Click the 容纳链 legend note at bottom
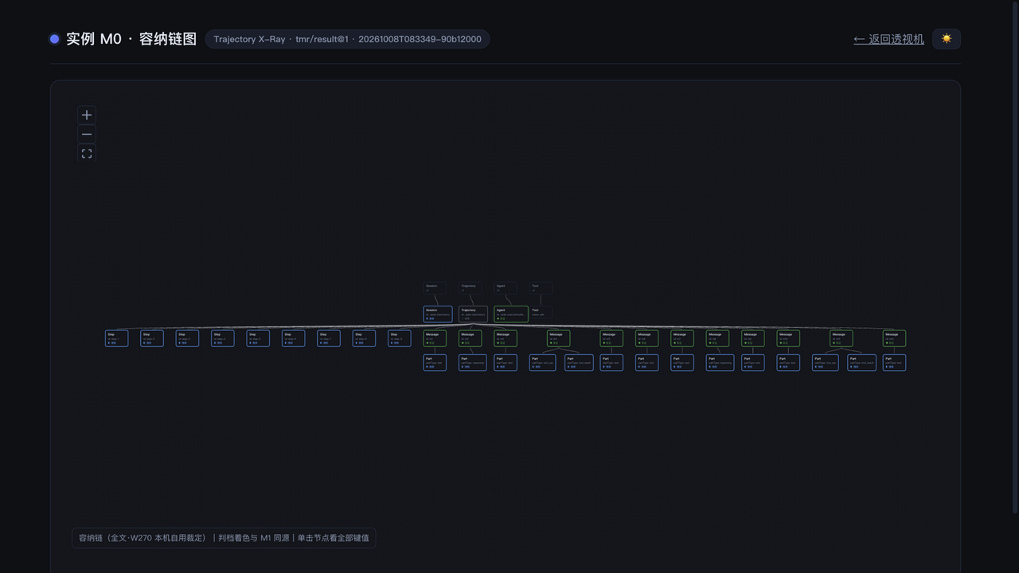The height and width of the screenshot is (573, 1019). [x=224, y=538]
